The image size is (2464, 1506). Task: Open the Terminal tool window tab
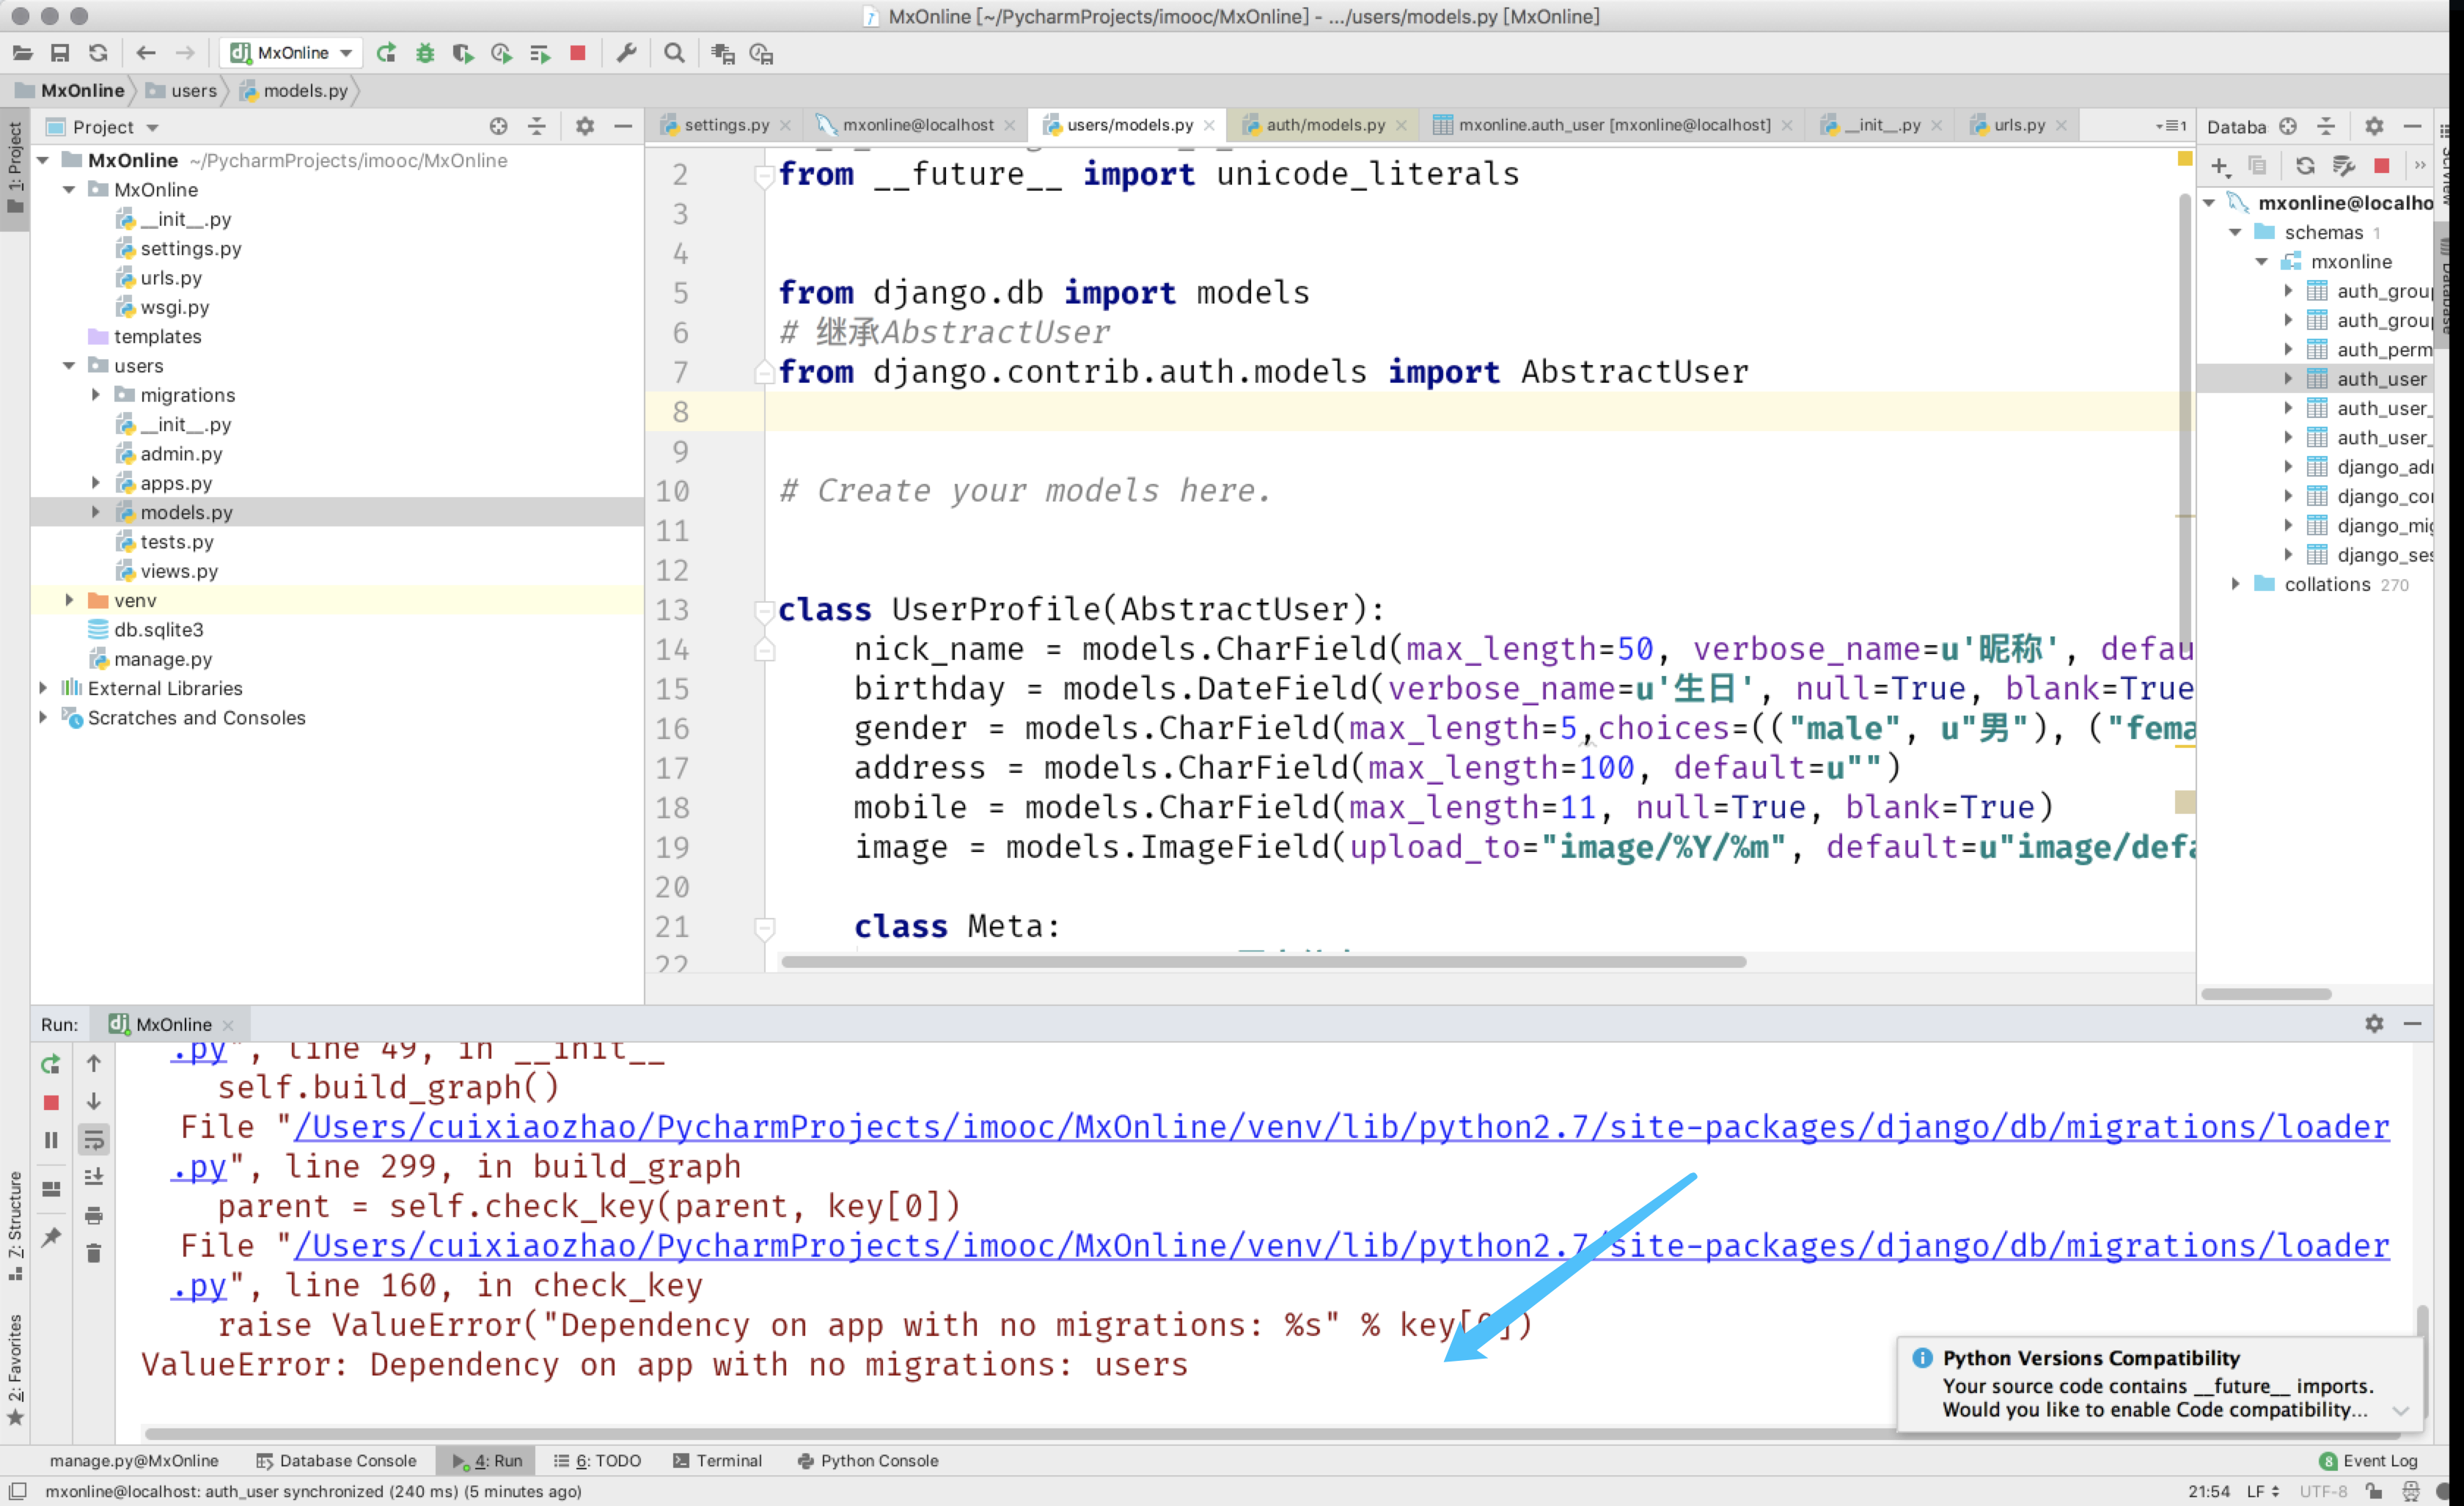point(718,1460)
